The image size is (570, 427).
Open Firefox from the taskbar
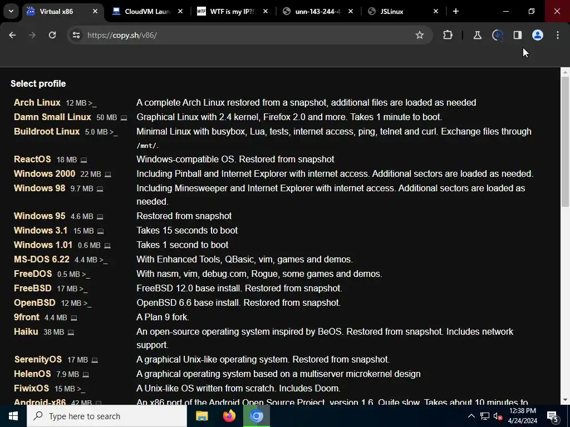pos(229,416)
